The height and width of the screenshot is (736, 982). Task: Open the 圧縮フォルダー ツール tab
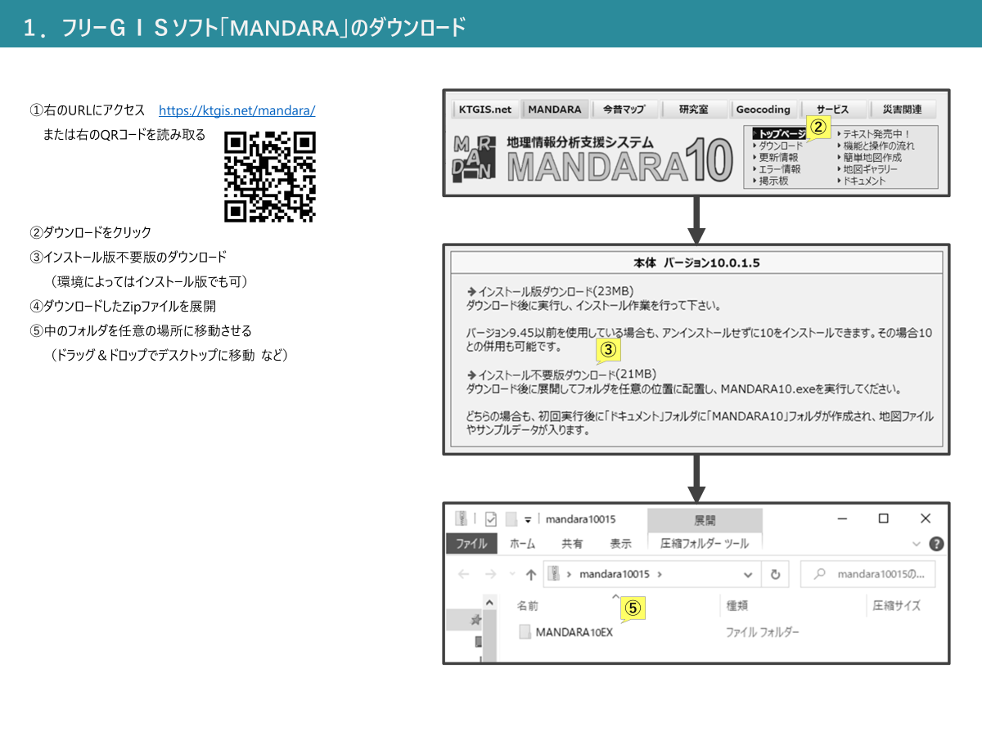coord(705,543)
